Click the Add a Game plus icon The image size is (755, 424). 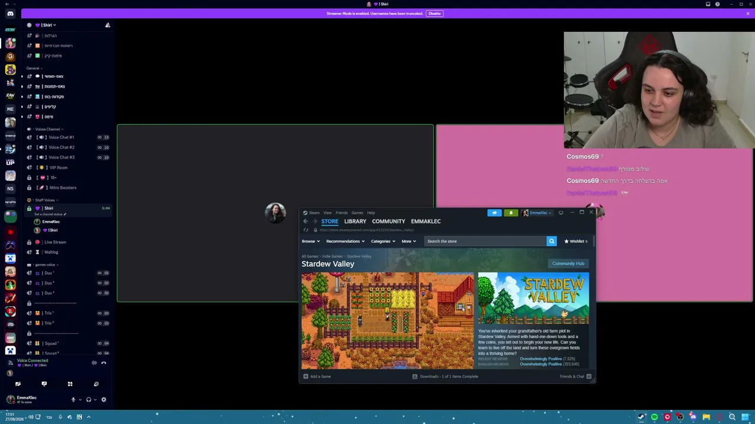coord(306,376)
